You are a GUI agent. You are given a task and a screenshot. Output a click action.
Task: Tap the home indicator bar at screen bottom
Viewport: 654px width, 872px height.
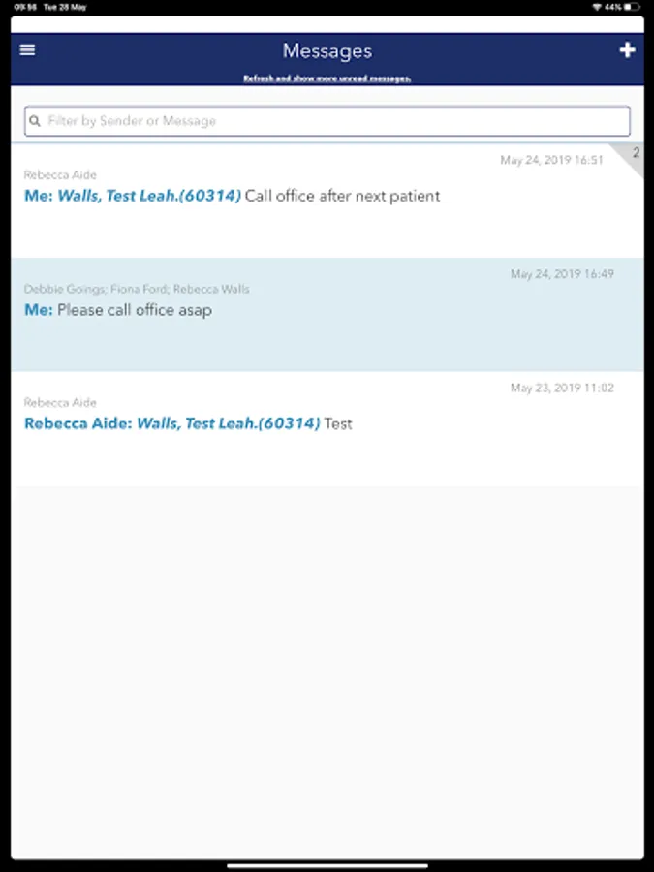[x=327, y=866]
